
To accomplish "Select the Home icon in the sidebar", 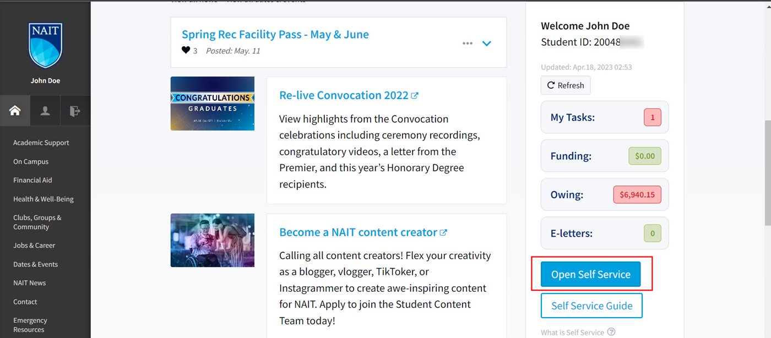I will (x=15, y=110).
